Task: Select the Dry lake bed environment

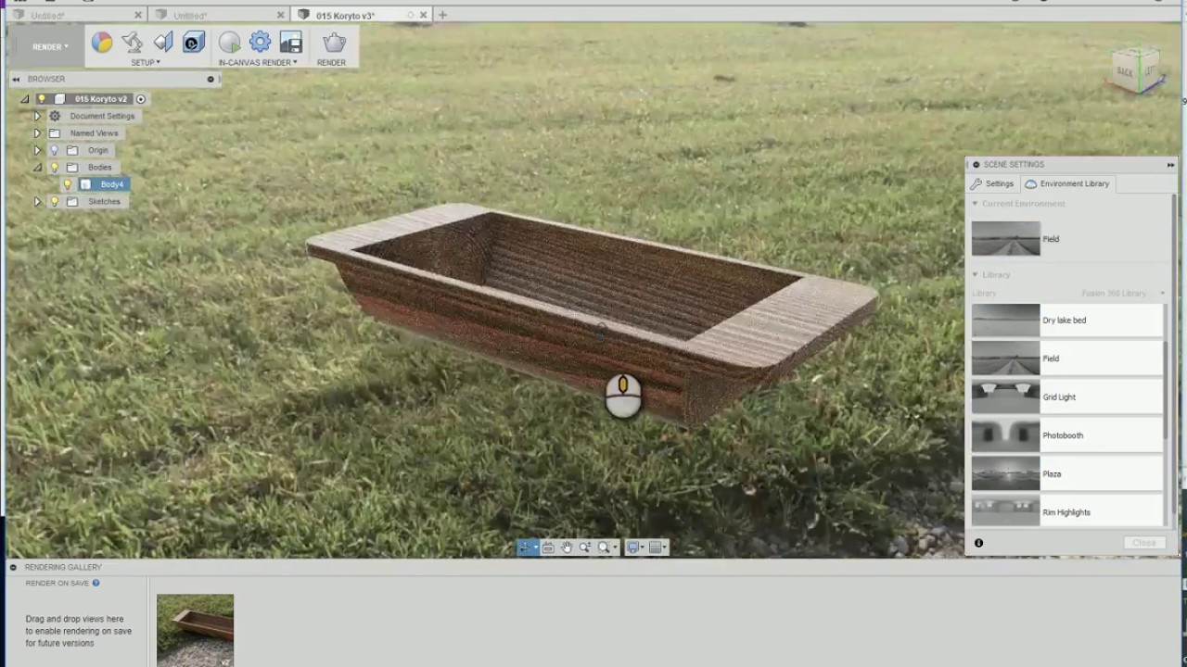Action: [1066, 321]
